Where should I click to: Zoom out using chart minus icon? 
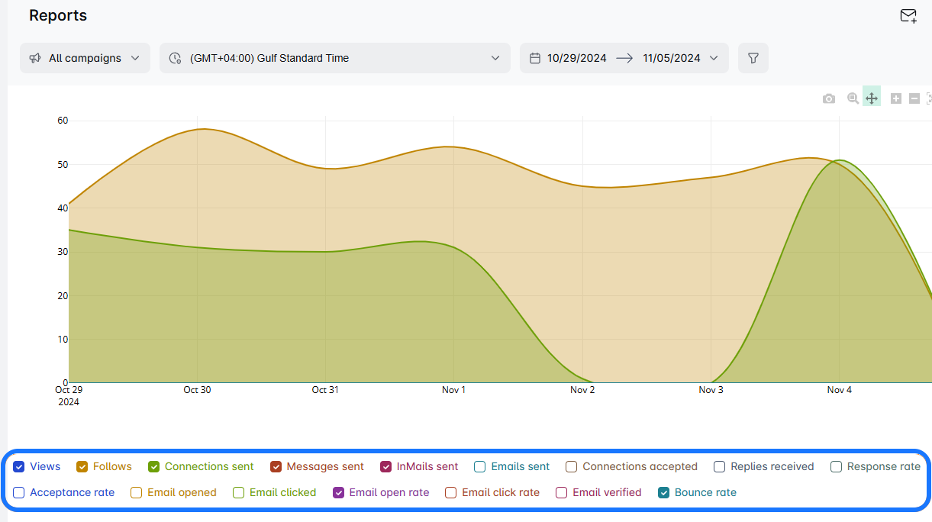(x=914, y=98)
